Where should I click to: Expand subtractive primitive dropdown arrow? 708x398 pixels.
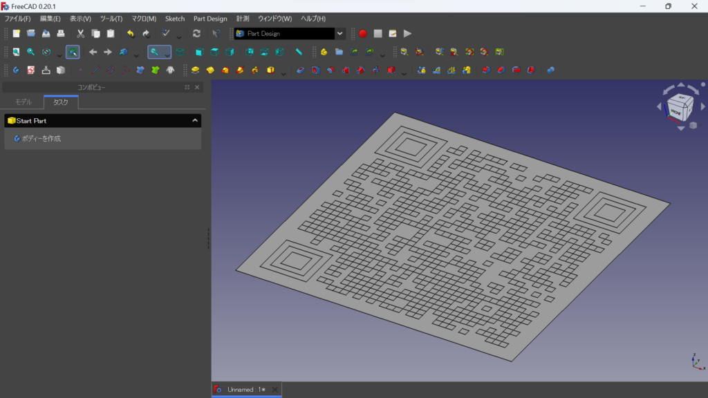pyautogui.click(x=404, y=73)
